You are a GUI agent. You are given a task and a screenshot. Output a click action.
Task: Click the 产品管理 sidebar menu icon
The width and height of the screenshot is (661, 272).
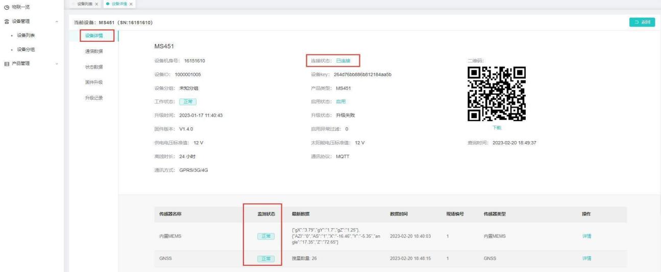tap(7, 64)
